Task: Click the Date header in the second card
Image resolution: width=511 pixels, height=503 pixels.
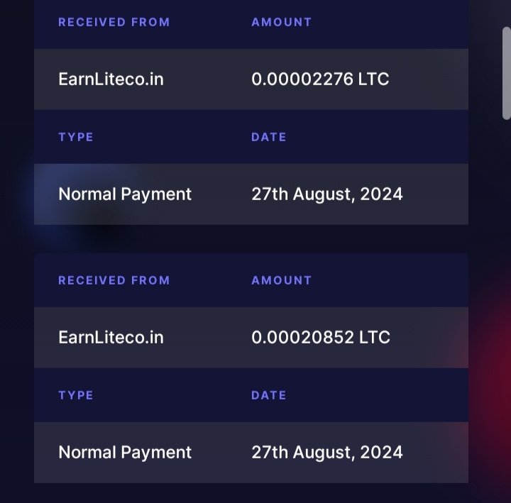Action: (x=269, y=395)
